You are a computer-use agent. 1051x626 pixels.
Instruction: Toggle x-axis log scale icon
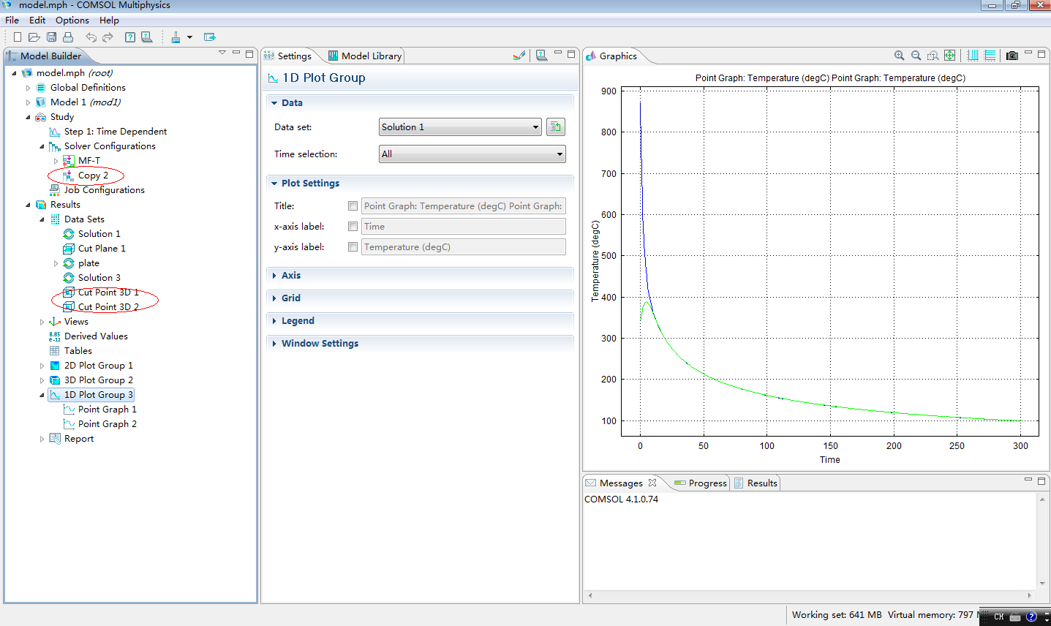point(973,56)
